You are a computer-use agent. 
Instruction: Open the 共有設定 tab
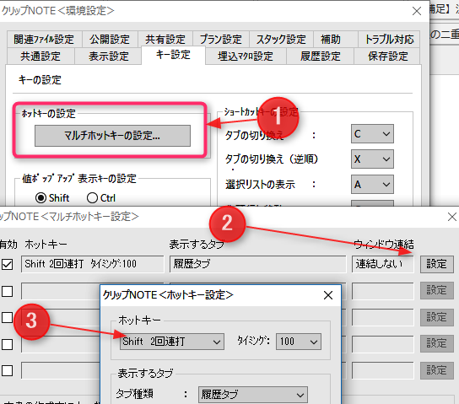165,39
